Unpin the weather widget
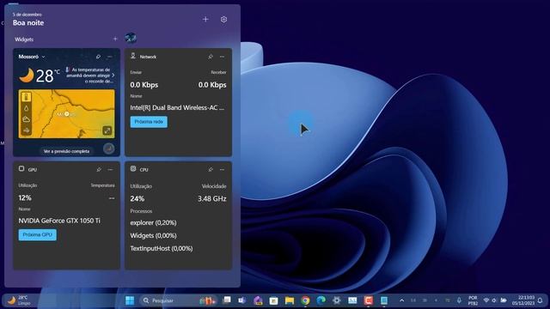550x309 pixels. coord(98,57)
